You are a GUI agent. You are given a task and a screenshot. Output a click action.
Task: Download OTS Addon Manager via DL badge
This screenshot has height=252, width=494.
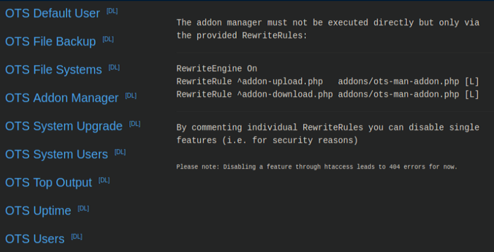coord(131,96)
